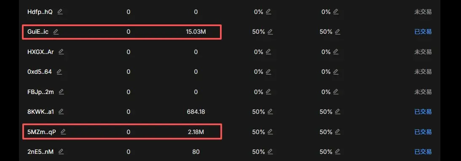Edit second 50% value in GuiE..ic row
The width and height of the screenshot is (461, 161).
338,32
